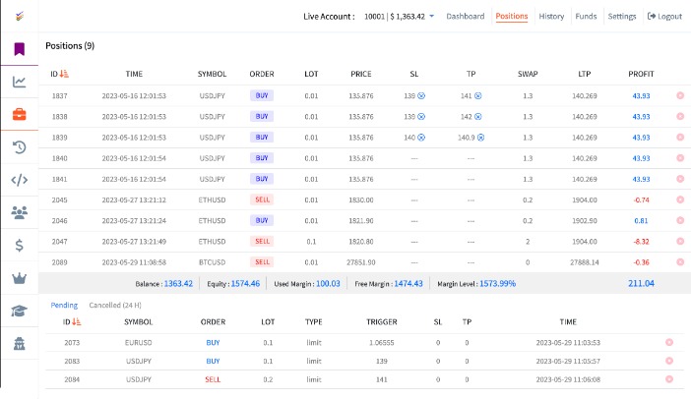Viewport: 691px width, 399px height.
Task: Click the Margin Level value 1573.99%
Action: 497,284
